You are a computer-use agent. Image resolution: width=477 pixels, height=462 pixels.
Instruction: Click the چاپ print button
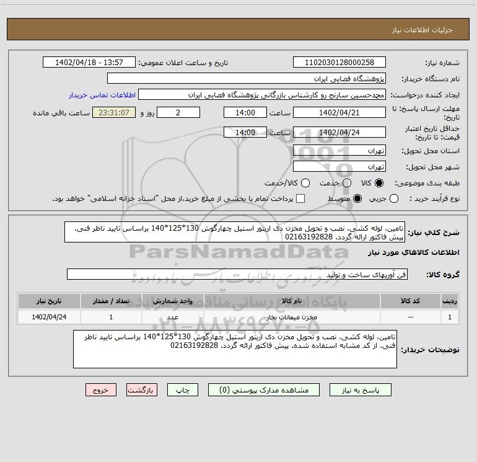click(x=183, y=390)
